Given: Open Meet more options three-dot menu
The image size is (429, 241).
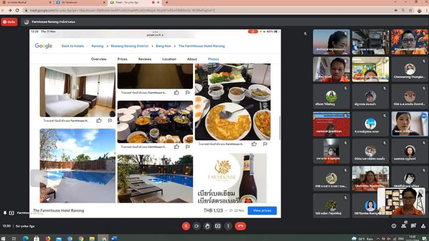Looking at the screenshot, I should 228,226.
